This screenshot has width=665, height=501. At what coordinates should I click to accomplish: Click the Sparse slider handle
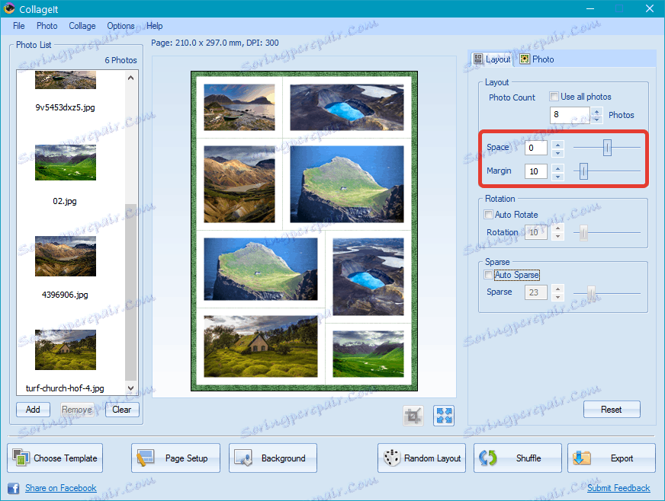click(x=591, y=292)
